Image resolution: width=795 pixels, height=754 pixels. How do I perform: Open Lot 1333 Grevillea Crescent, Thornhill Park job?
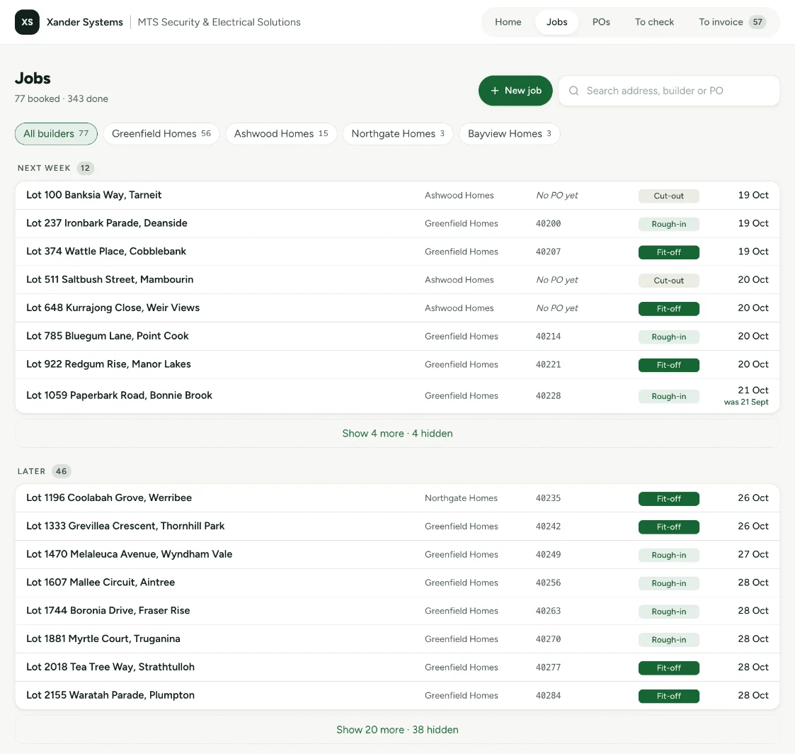398,527
